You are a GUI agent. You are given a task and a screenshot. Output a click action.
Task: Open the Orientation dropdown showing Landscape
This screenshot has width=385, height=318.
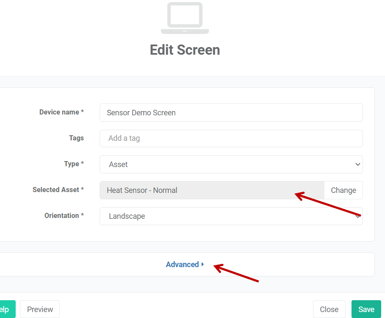(x=231, y=216)
